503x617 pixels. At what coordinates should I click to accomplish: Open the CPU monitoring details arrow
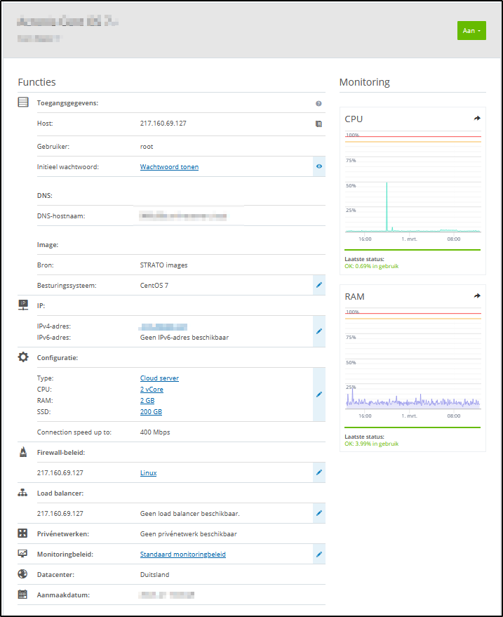(477, 119)
